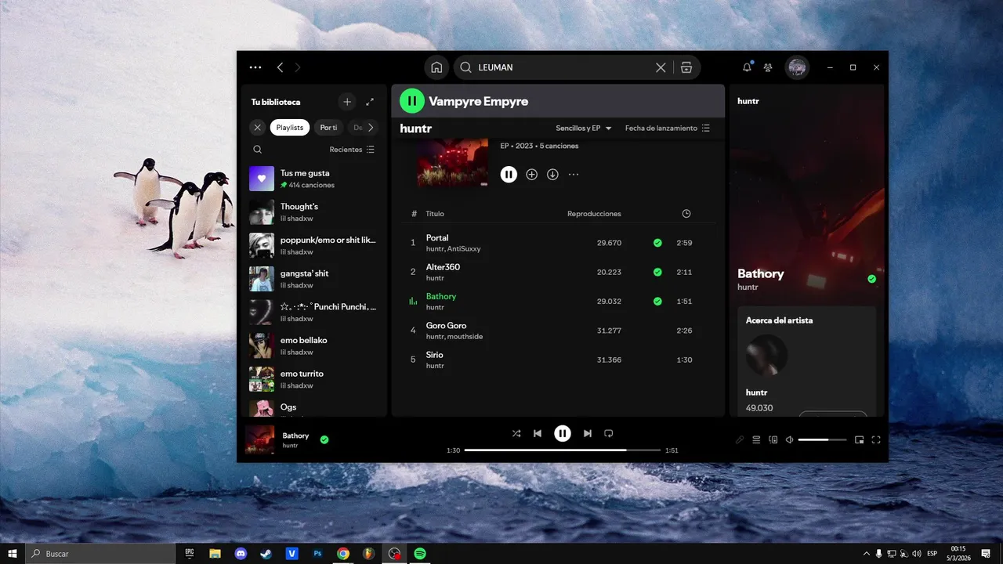
Task: Skip to the previous track
Action: pos(538,433)
